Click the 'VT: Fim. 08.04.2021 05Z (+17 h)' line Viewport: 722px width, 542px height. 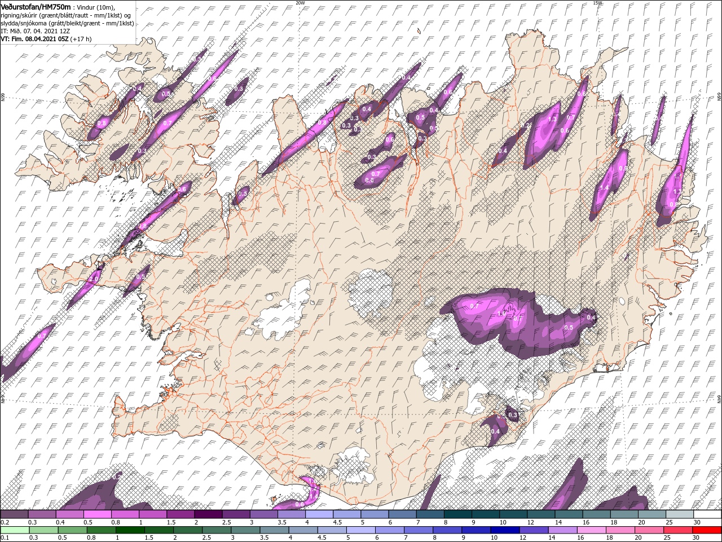(46, 40)
